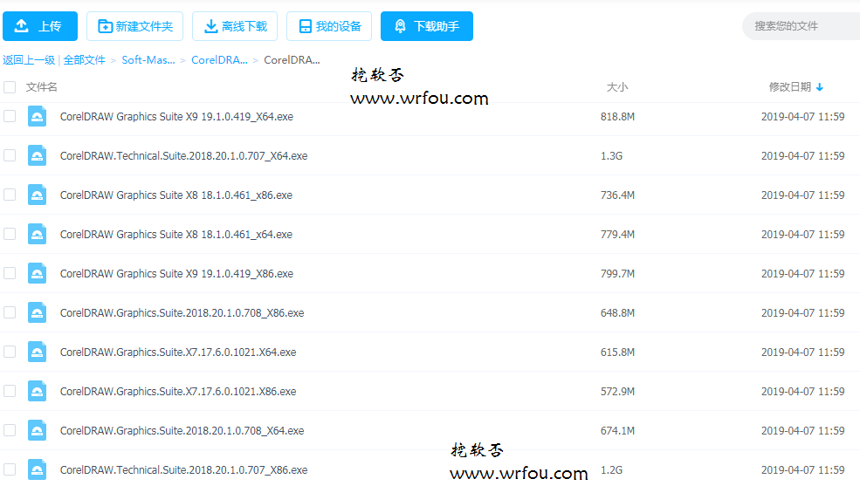Click file icon of X8 18.1.0.461_x64.exe
This screenshot has height=486, width=860.
(x=37, y=234)
